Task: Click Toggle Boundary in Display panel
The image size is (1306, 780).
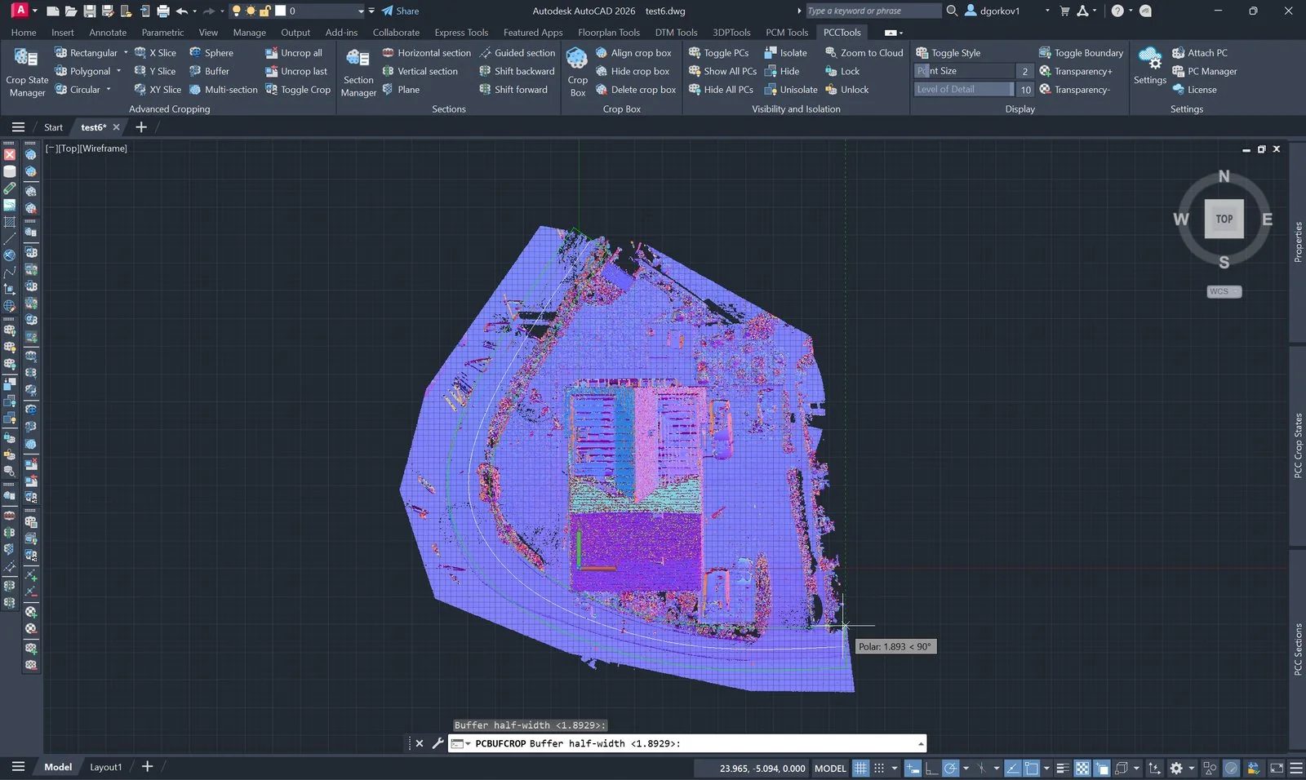Action: [x=1081, y=52]
